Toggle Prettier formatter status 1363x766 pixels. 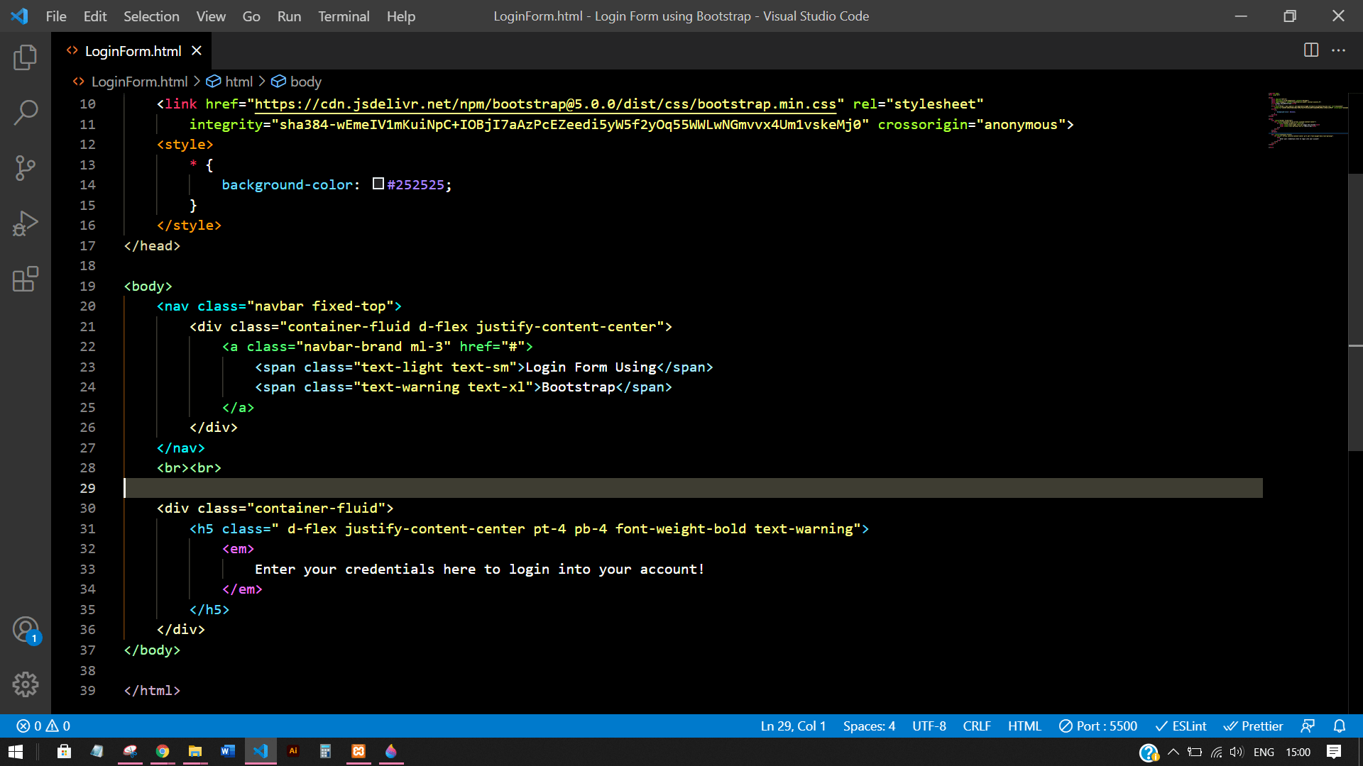click(x=1253, y=726)
